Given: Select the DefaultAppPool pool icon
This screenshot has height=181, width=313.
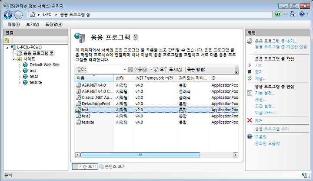Looking at the screenshot, I should coord(78,103).
